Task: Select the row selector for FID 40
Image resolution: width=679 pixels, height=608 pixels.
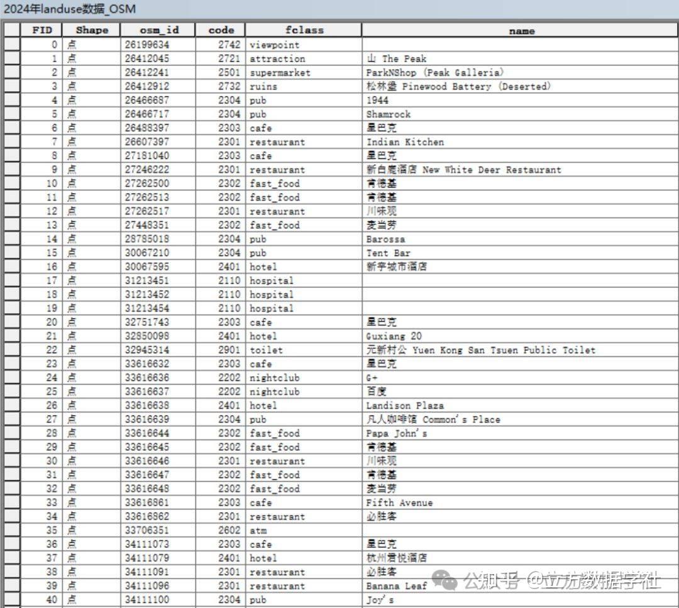Action: coord(11,600)
